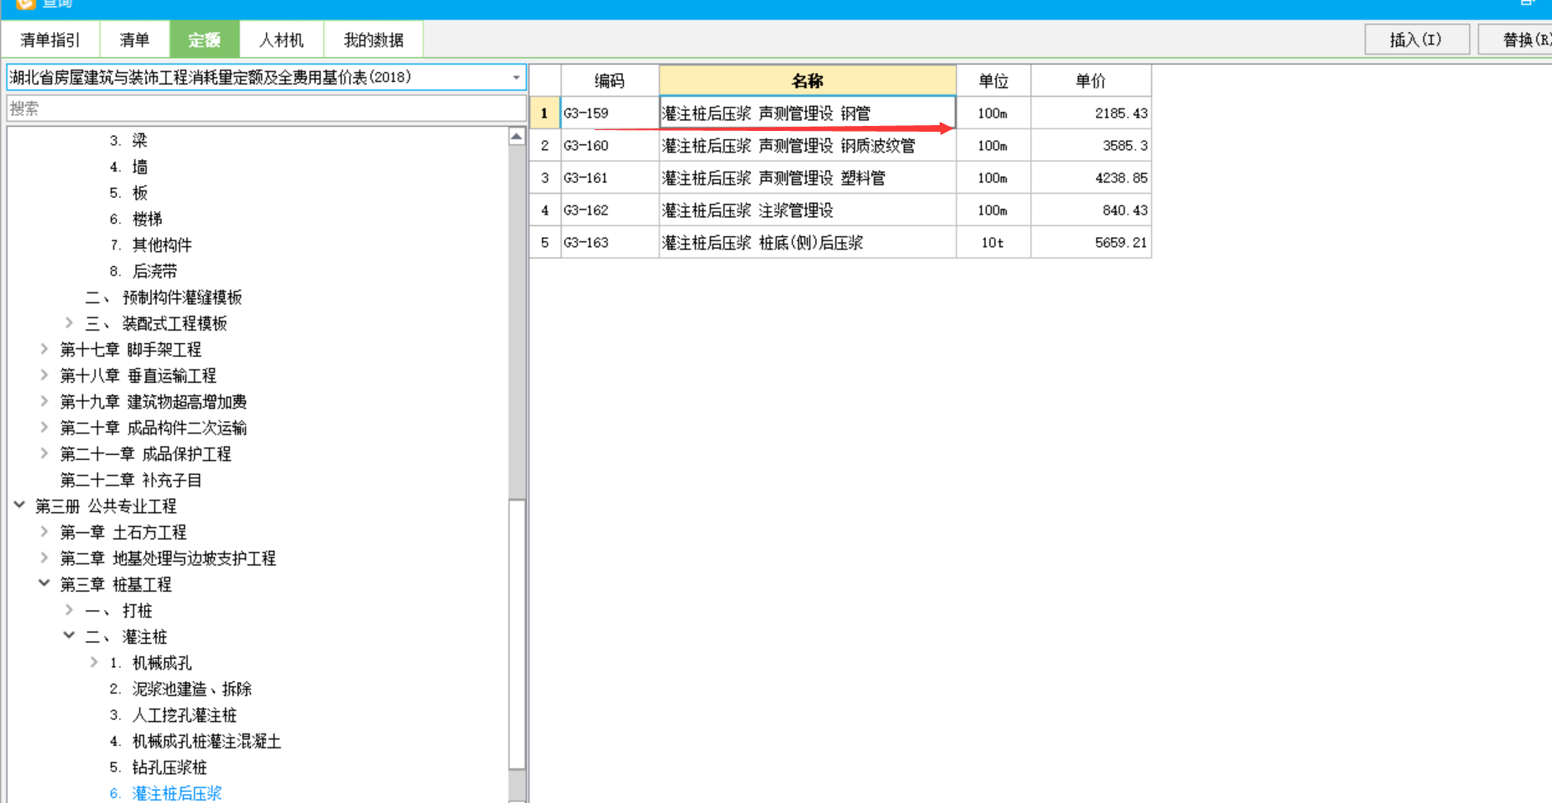Click row number 3 header

click(x=545, y=178)
